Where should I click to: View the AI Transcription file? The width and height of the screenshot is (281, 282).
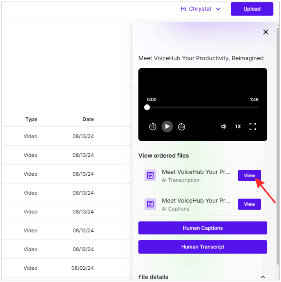click(249, 175)
